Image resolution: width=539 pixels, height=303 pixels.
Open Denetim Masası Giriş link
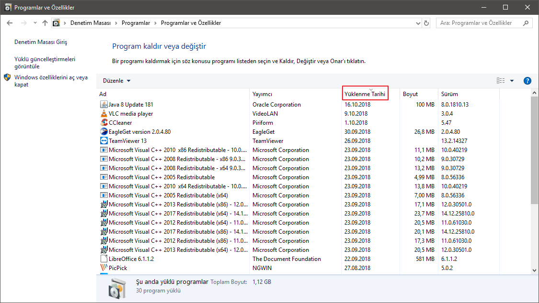click(x=41, y=42)
